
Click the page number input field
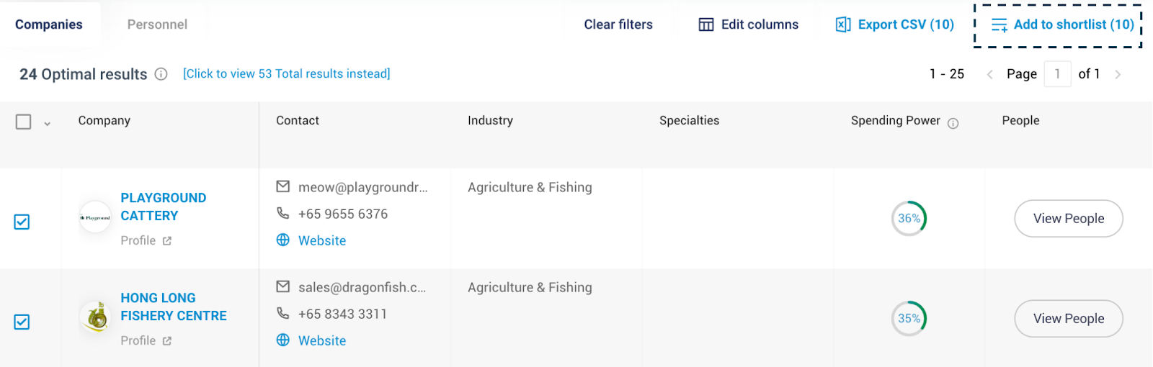tap(1057, 74)
